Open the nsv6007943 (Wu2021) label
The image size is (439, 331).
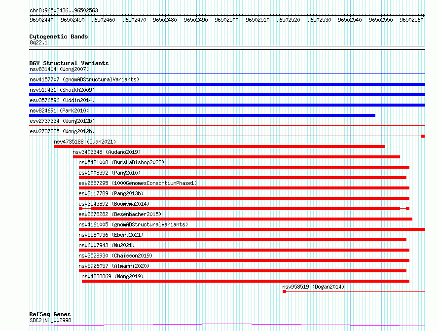point(107,245)
